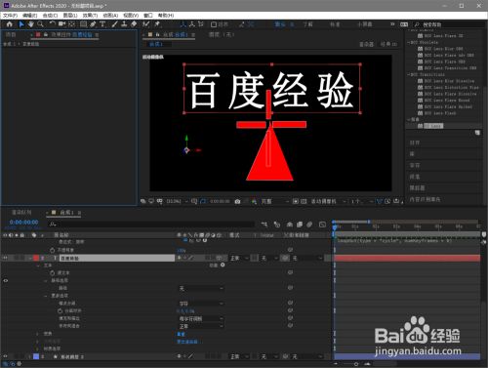This screenshot has width=488, height=368.
Task: Toggle the source text stopwatch
Action: point(53,272)
